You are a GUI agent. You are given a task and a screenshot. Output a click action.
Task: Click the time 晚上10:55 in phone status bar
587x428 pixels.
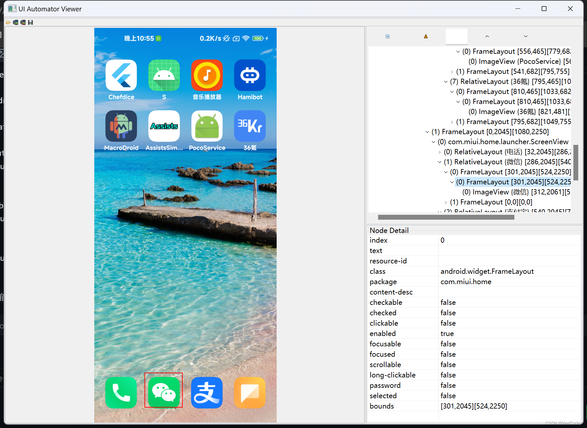139,38
